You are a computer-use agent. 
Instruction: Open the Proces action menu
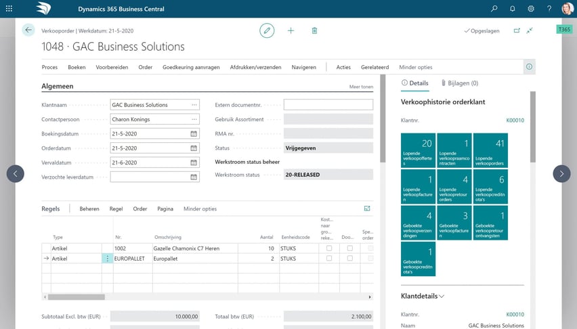49,67
